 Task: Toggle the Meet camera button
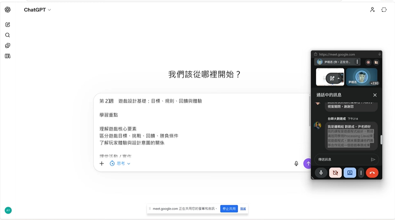coord(335,173)
